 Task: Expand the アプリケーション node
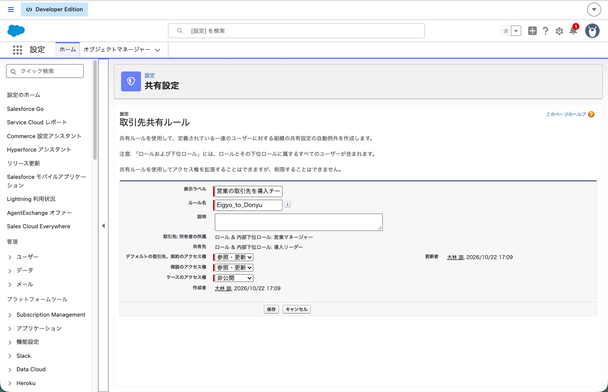click(x=10, y=329)
